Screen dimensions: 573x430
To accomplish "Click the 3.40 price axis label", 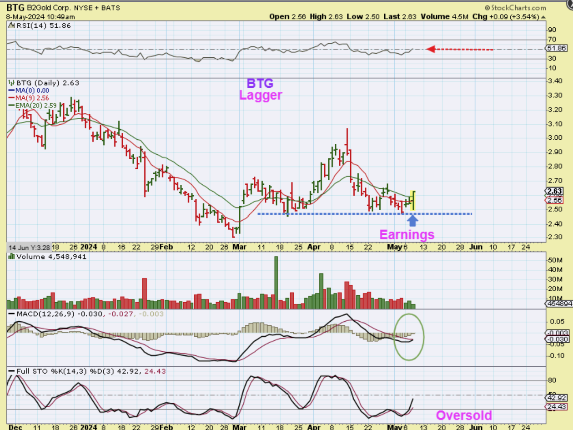I will coord(555,81).
